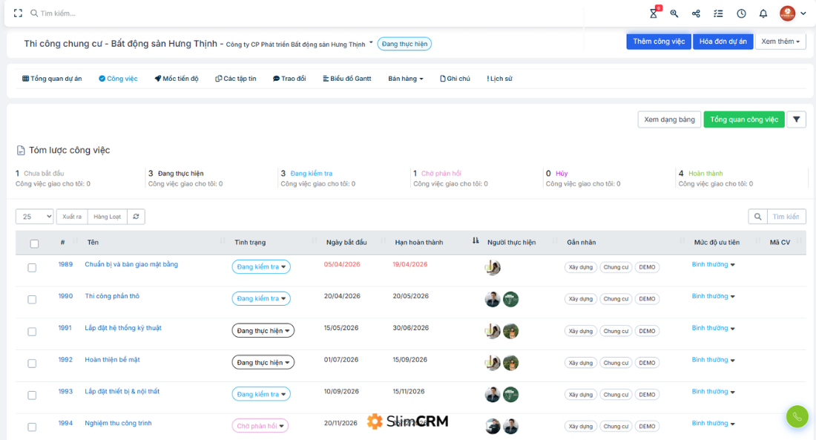Click the filter funnel icon
Screen dimensions: 816x440
(x=796, y=119)
